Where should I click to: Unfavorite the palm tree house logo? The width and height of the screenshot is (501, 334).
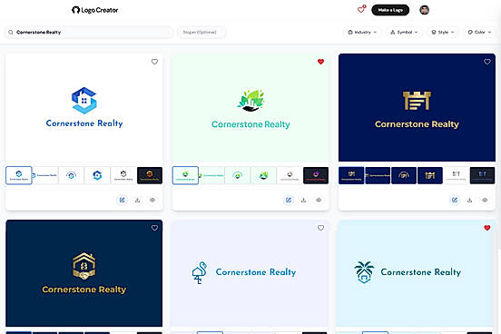487,228
